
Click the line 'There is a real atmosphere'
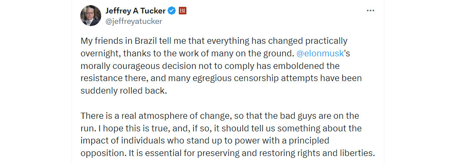click(x=220, y=116)
